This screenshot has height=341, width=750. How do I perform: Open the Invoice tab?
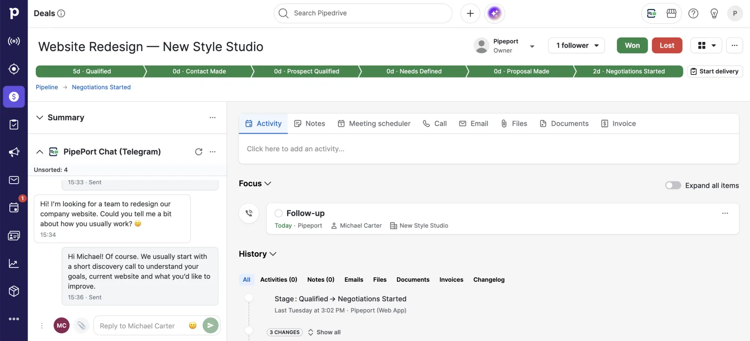point(618,124)
